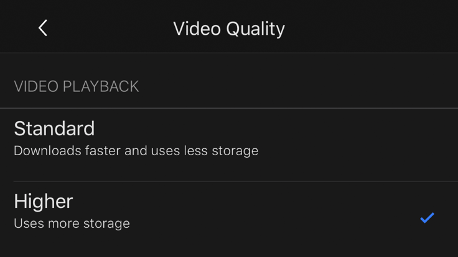Tap the blue checkmark beside Higher
This screenshot has width=458, height=257.
(x=427, y=218)
